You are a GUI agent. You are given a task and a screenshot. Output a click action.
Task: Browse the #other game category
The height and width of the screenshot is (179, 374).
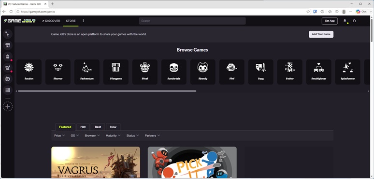[290, 72]
